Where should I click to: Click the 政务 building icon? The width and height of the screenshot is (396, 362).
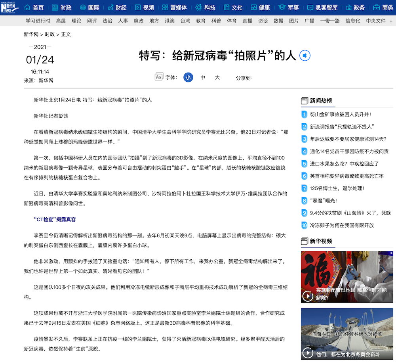click(x=349, y=8)
